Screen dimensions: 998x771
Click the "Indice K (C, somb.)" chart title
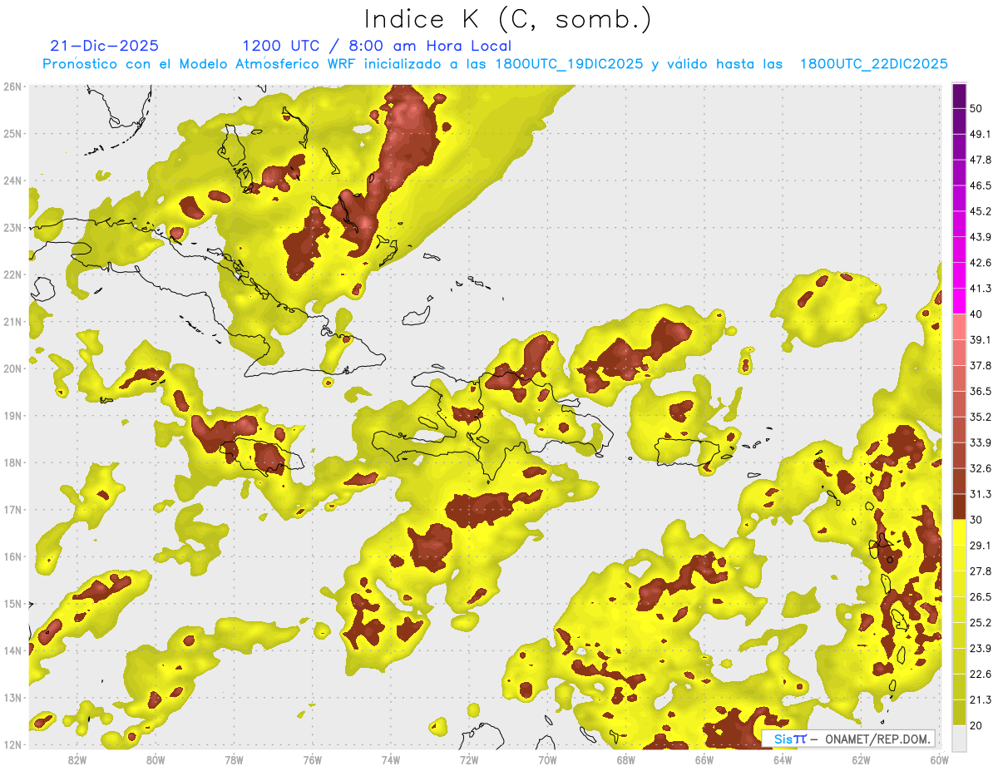[508, 20]
